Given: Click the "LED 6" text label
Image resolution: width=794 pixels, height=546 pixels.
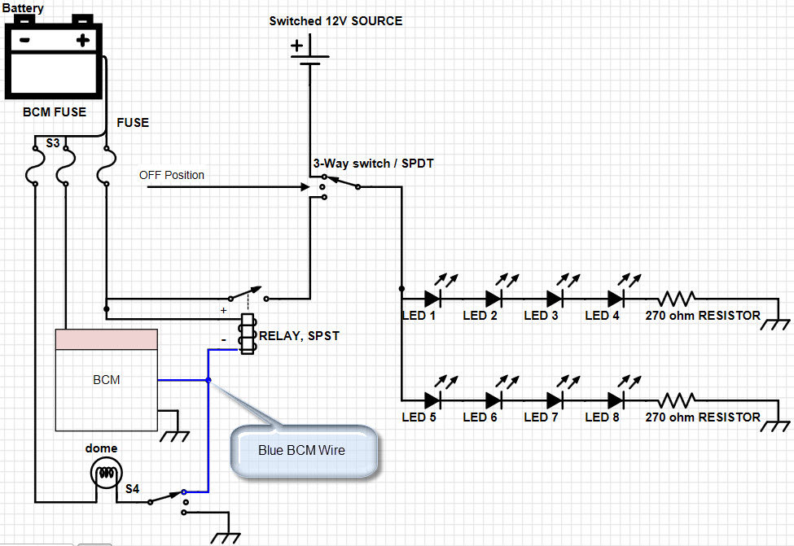Looking at the screenshot, I should [480, 417].
